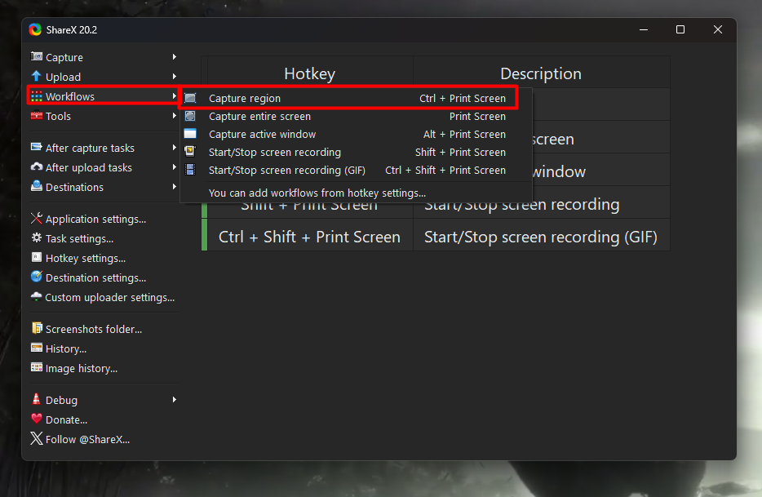Click 'Shift + Print Screen' shortcut text in submenu
Image resolution: width=762 pixels, height=497 pixels.
(460, 153)
